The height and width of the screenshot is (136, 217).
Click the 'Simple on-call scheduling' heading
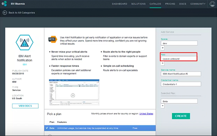(x=118, y=66)
